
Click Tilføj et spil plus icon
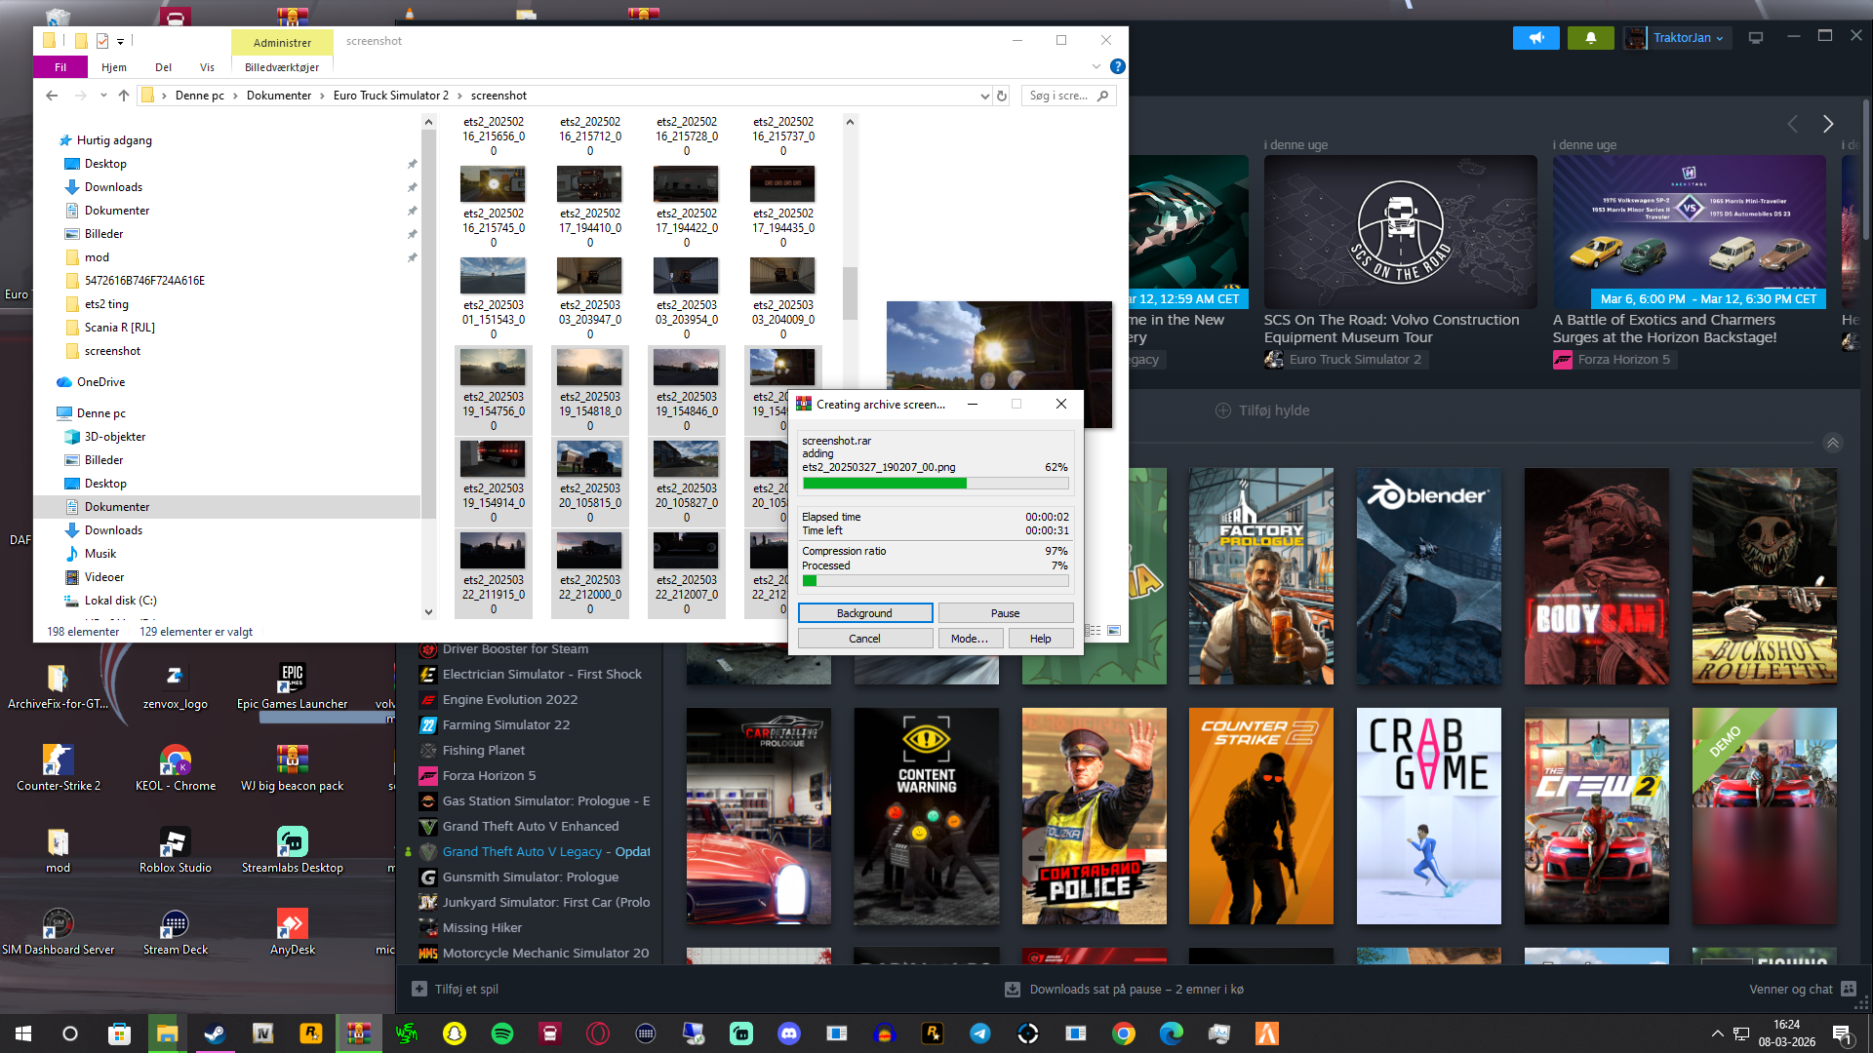point(419,989)
